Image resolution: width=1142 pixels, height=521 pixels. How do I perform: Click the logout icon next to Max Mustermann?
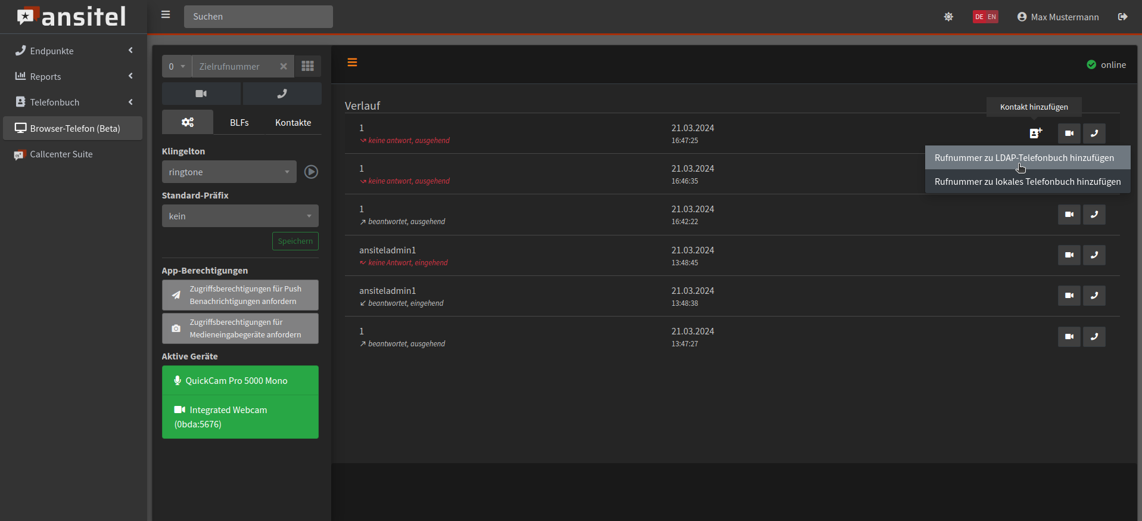pos(1122,17)
